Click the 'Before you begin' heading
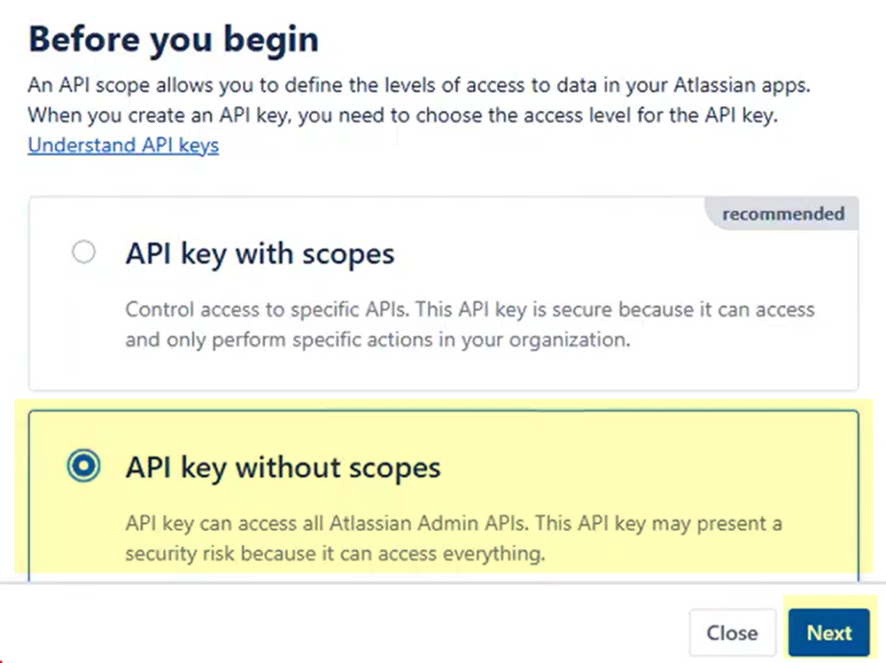 pyautogui.click(x=174, y=40)
